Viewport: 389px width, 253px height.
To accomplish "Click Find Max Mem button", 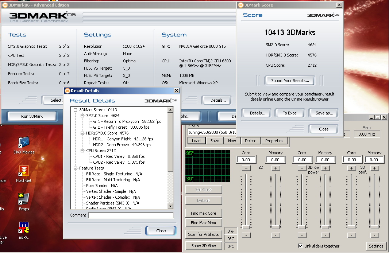I will (x=203, y=223).
